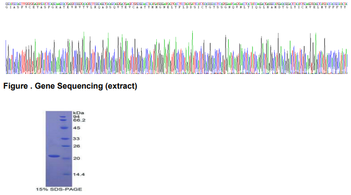The height and width of the screenshot is (195, 351).
Task: Select the kDa label above the marker
Action: [x=78, y=113]
